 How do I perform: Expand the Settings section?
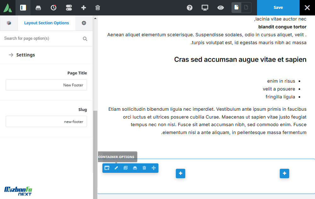click(46, 55)
